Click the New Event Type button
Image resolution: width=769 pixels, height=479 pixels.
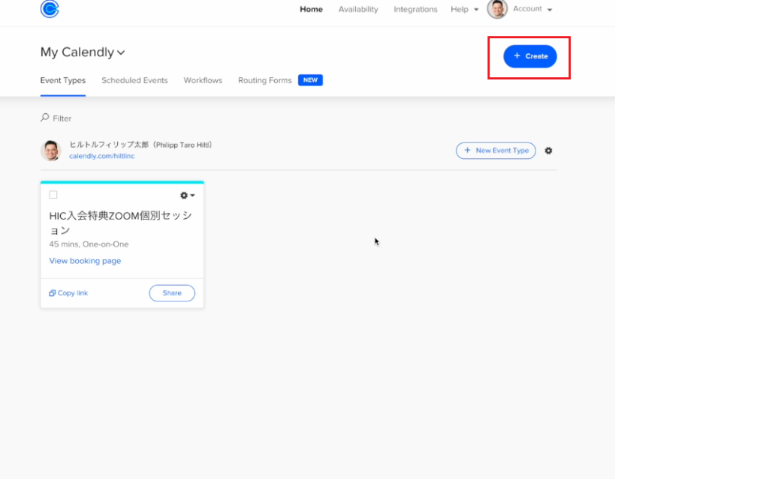pos(496,151)
